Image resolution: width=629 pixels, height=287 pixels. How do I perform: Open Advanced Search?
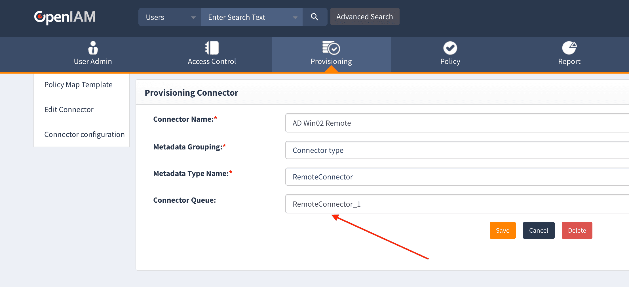coord(364,17)
